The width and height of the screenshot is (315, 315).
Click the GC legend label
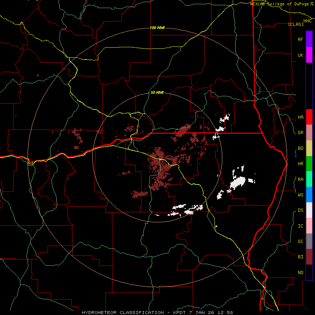(300, 241)
